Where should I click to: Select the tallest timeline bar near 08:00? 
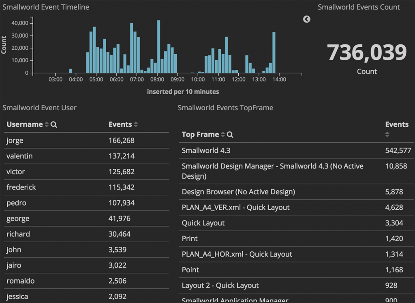pos(158,46)
